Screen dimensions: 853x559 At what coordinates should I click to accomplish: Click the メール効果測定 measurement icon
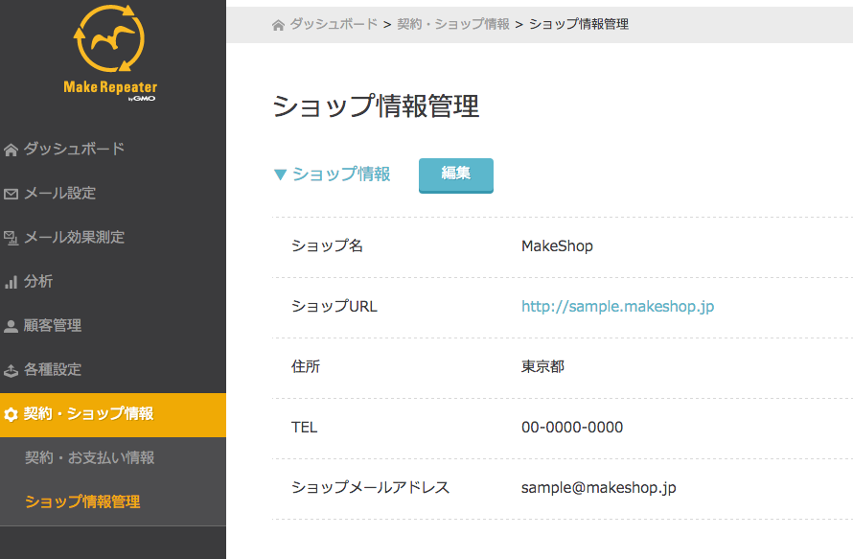[x=12, y=237]
